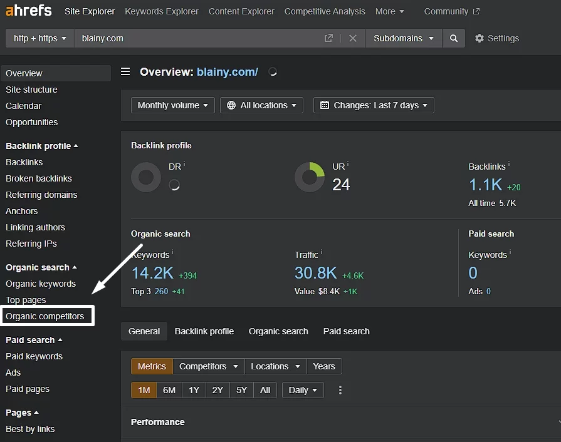Click the three-dot options icon near Daily
561x442 pixels.
point(340,390)
